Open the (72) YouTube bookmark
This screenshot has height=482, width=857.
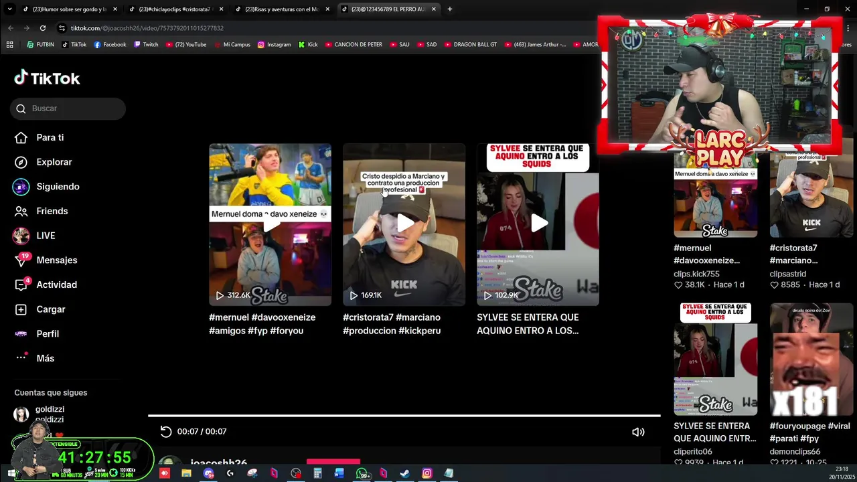[x=185, y=45]
